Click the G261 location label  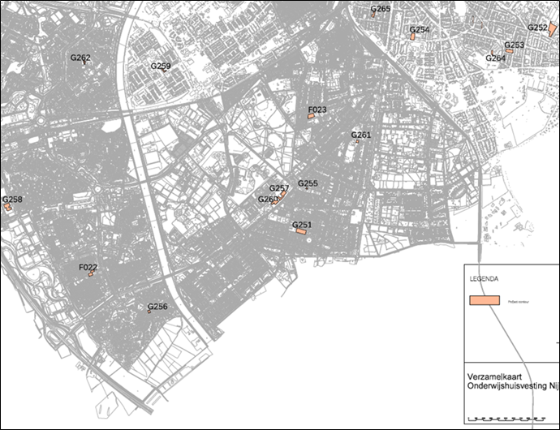[x=360, y=135]
